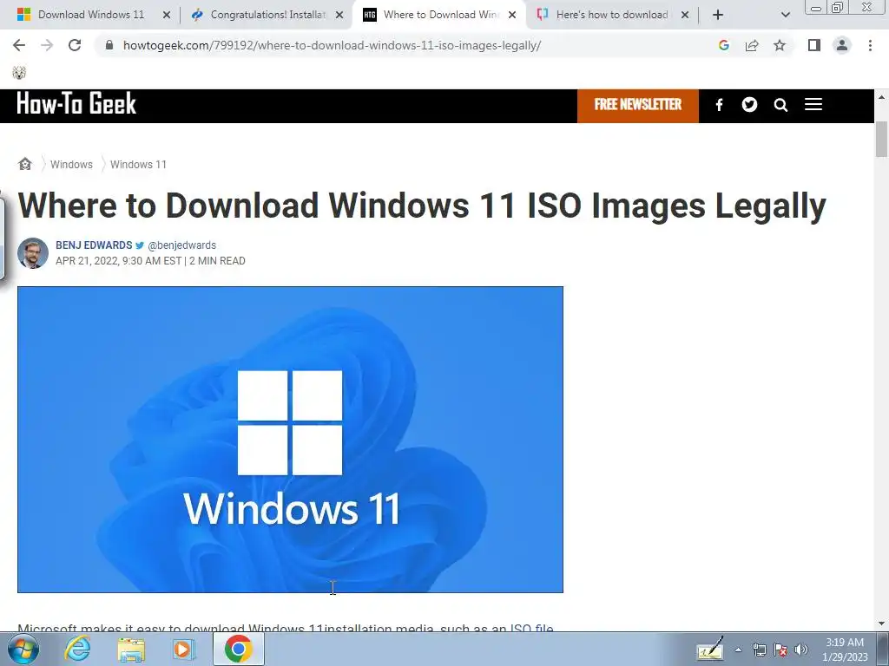Visit How-To Geek Facebook page icon
The height and width of the screenshot is (666, 889).
coord(720,105)
